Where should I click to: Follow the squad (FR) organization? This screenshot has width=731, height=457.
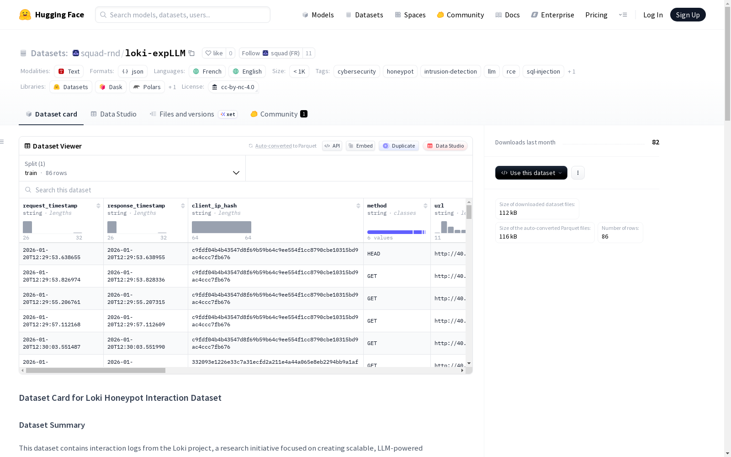coord(271,53)
